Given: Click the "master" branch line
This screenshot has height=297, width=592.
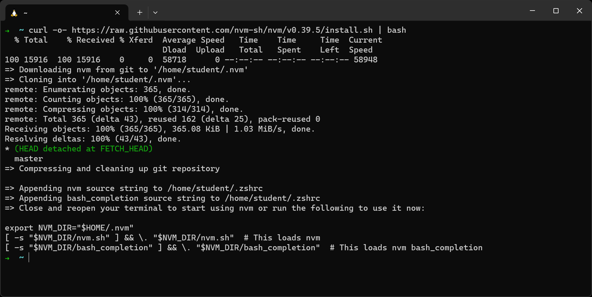Looking at the screenshot, I should pyautogui.click(x=29, y=159).
